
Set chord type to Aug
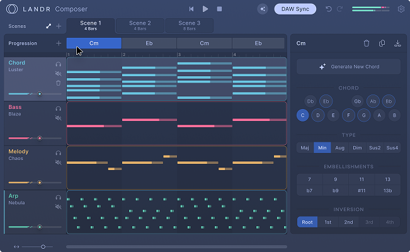[339, 147]
